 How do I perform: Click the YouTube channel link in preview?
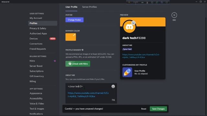tap(141, 56)
